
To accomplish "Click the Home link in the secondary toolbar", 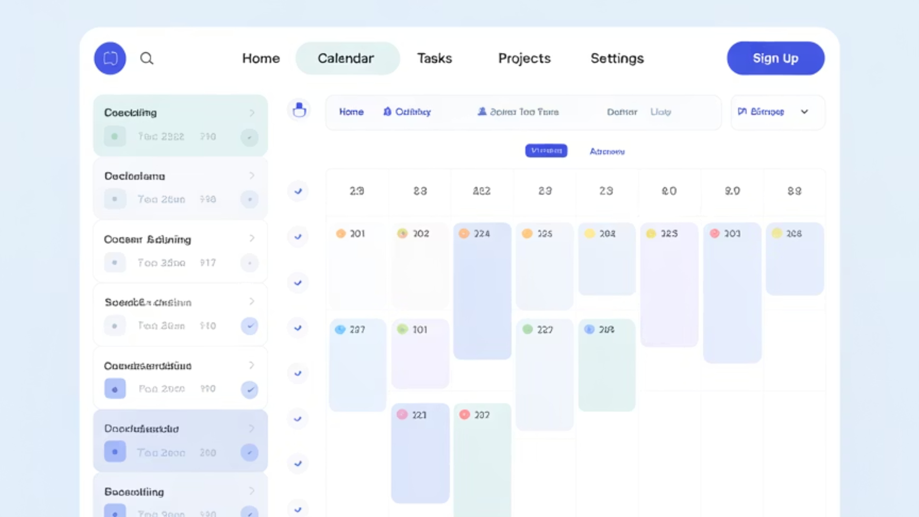I will pos(351,112).
